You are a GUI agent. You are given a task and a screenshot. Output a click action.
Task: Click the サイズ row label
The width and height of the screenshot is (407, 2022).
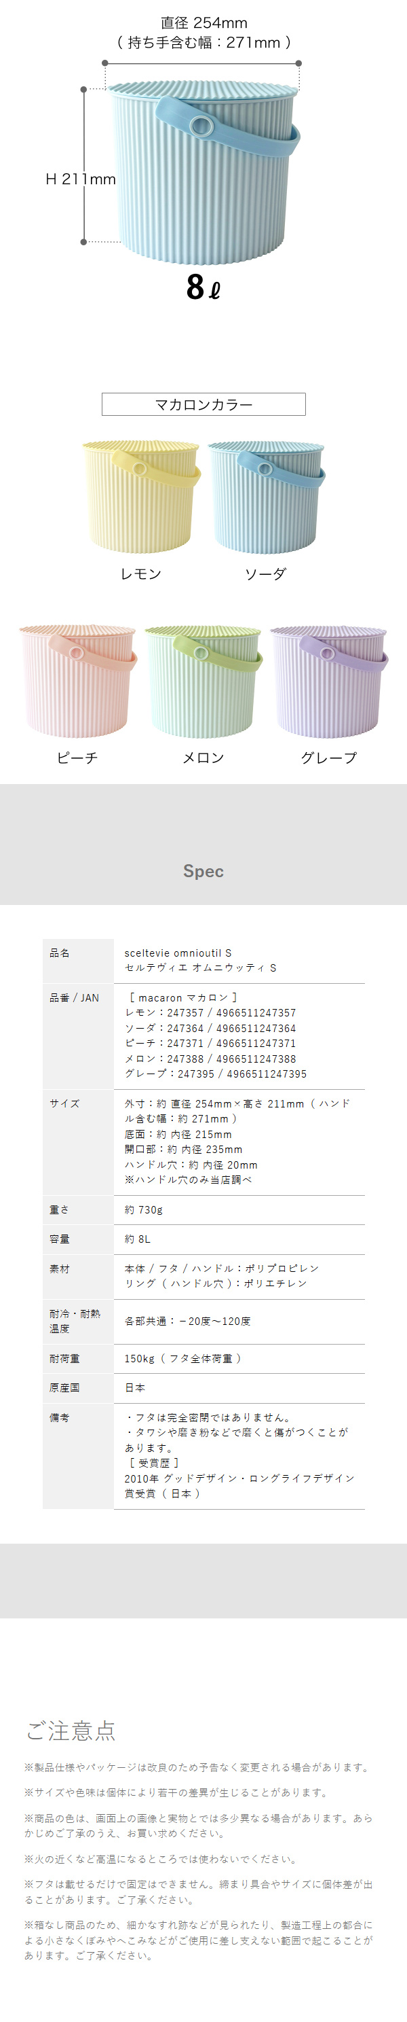tap(64, 1103)
